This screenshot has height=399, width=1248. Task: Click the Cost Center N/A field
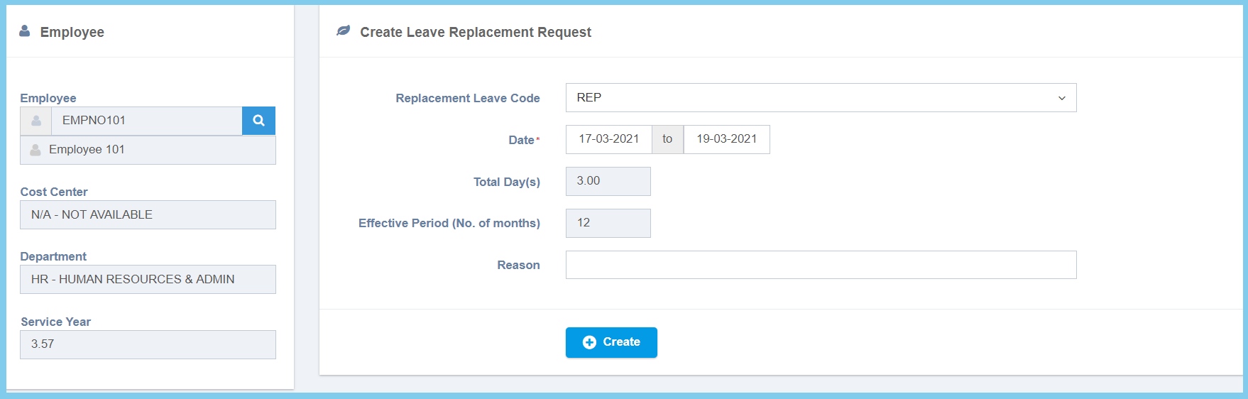coord(148,214)
